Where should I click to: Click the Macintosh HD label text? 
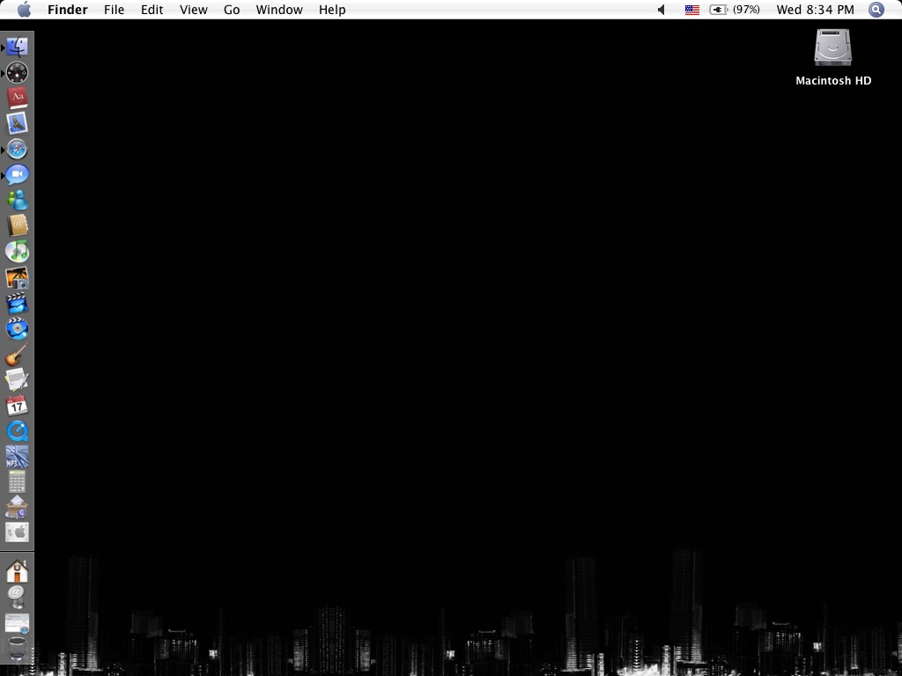pos(833,80)
